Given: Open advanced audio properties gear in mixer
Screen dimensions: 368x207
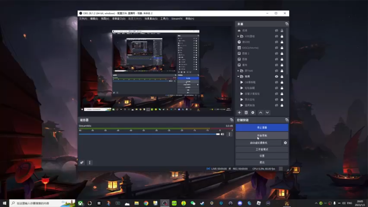Looking at the screenshot, I should coord(82,162).
